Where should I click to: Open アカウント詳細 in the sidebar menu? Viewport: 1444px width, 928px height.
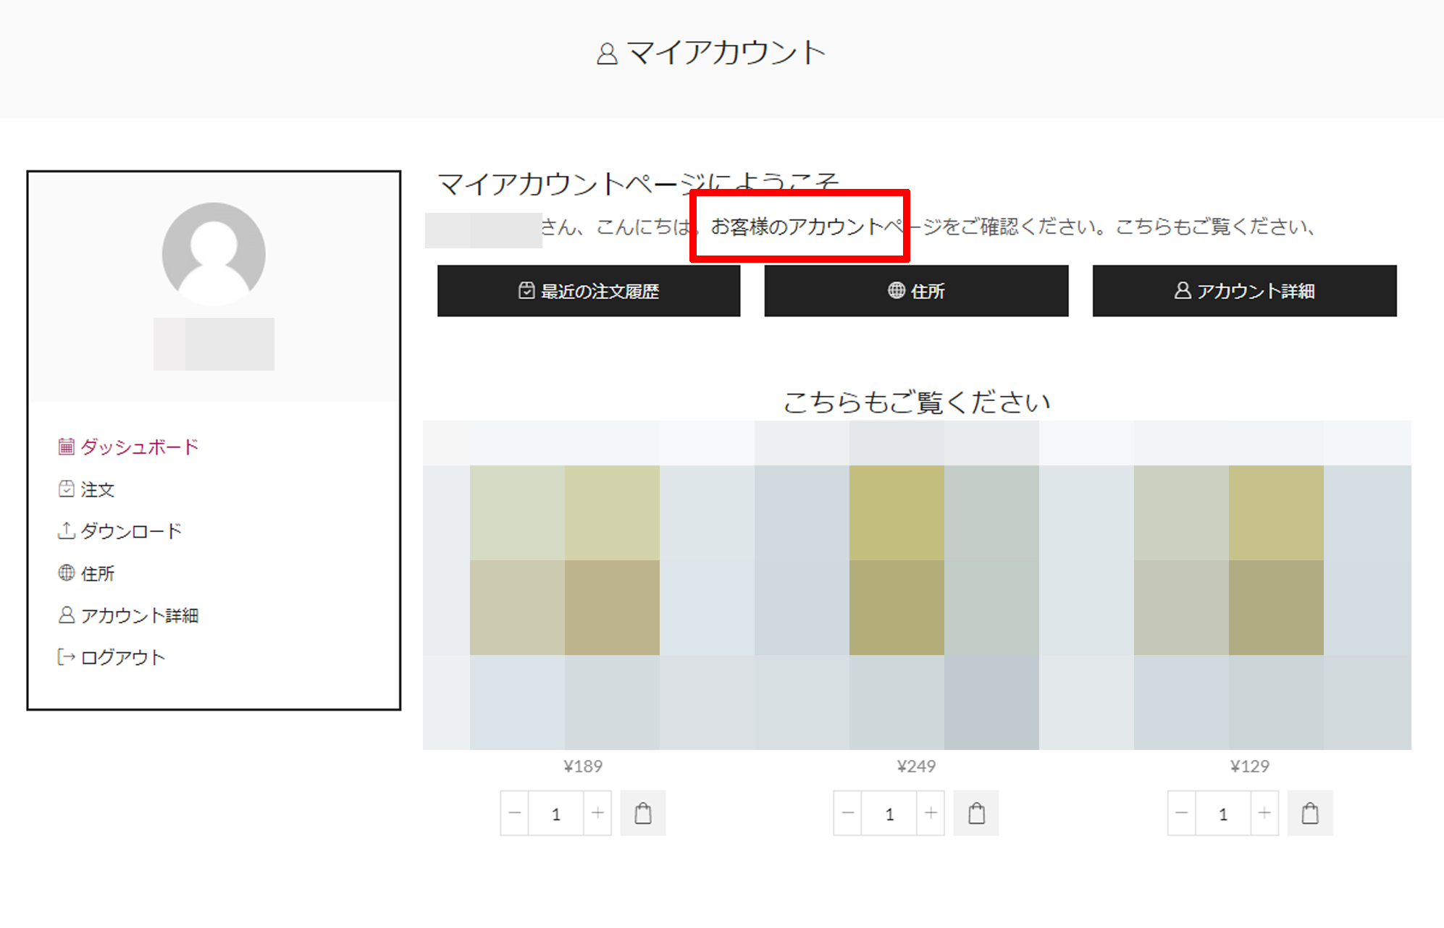139,615
